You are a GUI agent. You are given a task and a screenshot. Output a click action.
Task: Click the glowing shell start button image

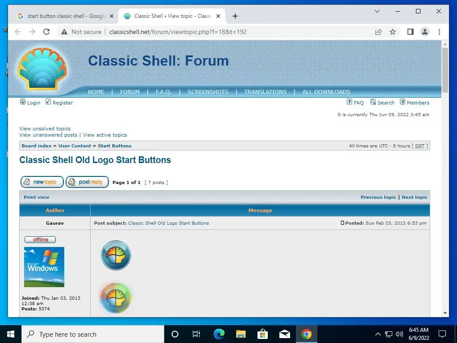[116, 298]
